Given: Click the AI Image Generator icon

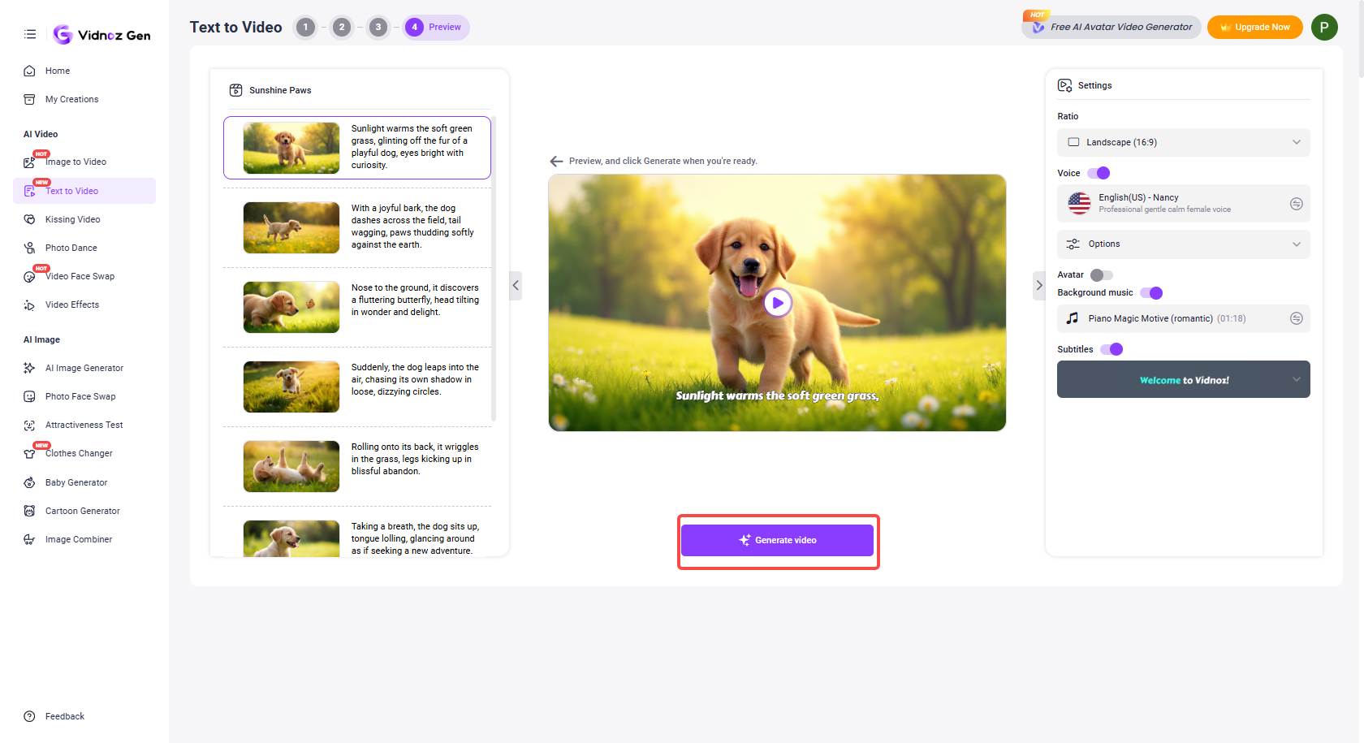Looking at the screenshot, I should [29, 368].
